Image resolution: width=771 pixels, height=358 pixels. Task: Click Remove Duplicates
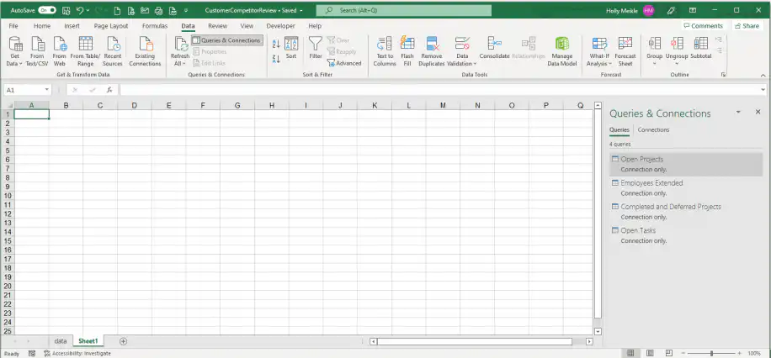pyautogui.click(x=432, y=51)
